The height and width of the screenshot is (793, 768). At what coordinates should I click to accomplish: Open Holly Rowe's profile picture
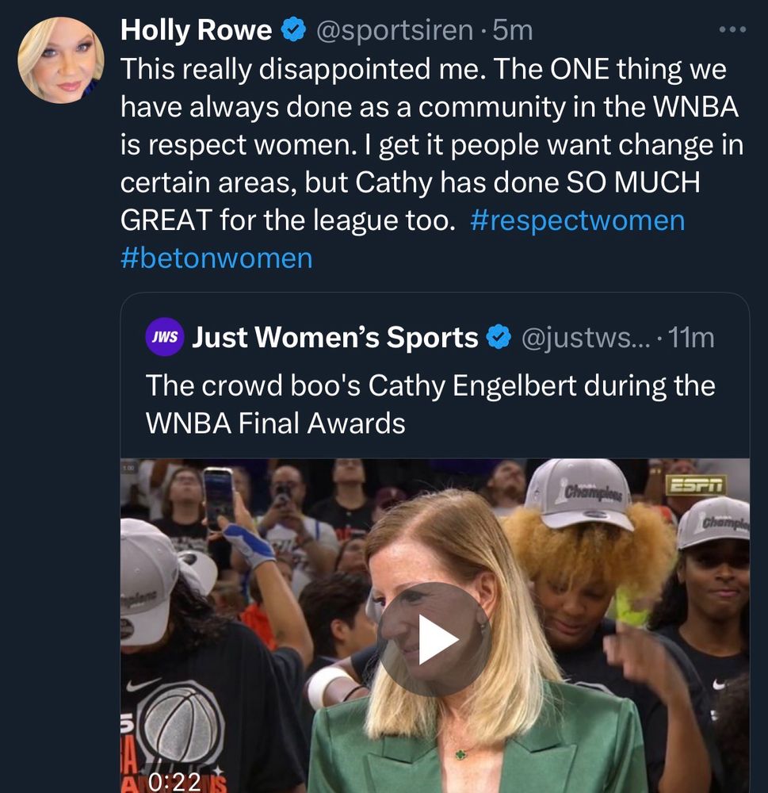click(x=61, y=60)
